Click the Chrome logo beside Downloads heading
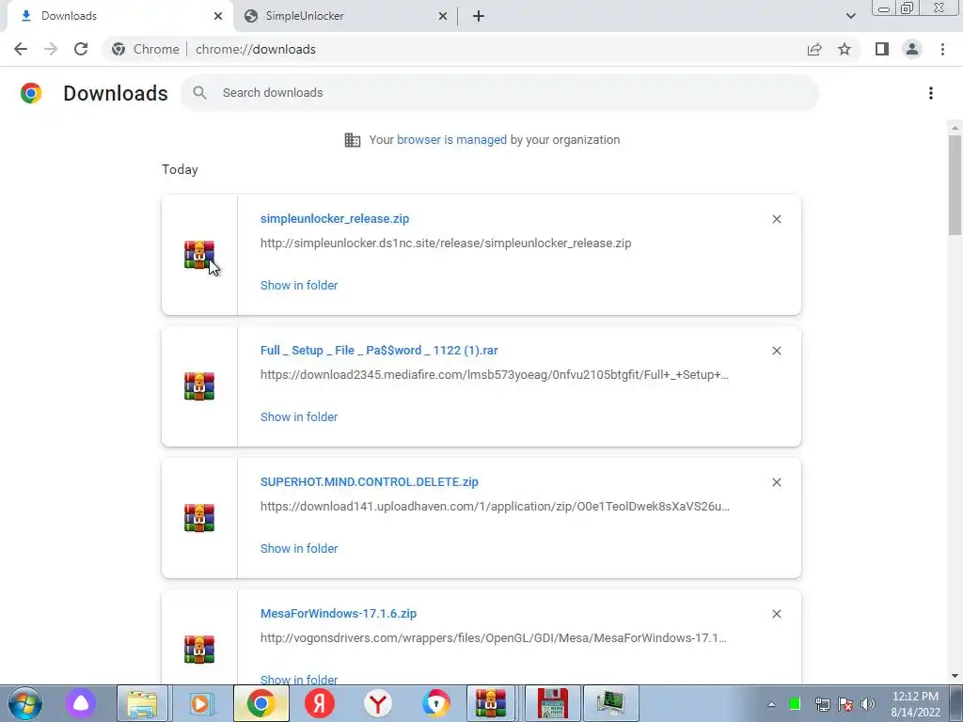 tap(31, 93)
